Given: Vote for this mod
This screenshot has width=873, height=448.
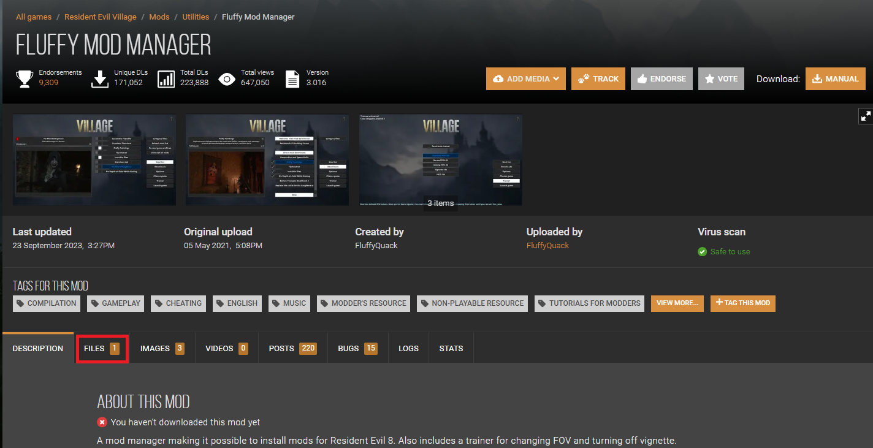Looking at the screenshot, I should coord(720,79).
